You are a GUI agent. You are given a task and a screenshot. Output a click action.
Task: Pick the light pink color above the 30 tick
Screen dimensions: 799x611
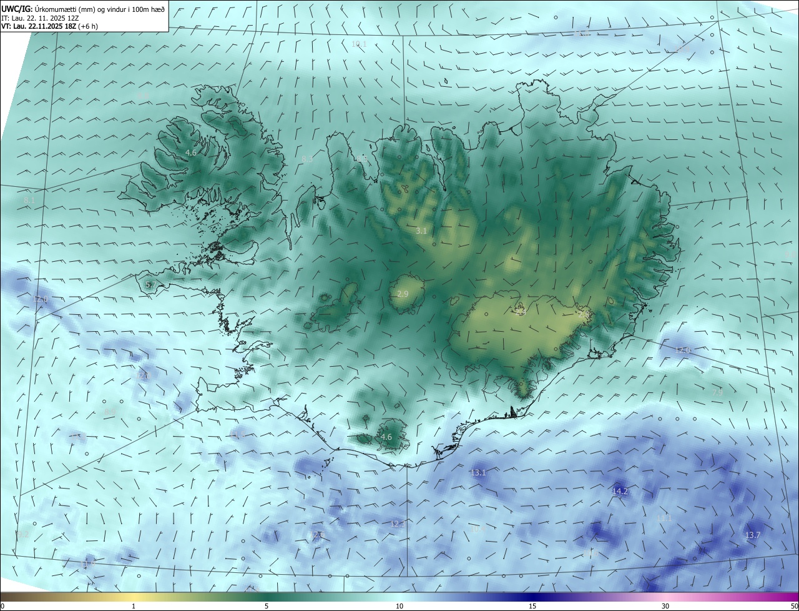click(665, 597)
